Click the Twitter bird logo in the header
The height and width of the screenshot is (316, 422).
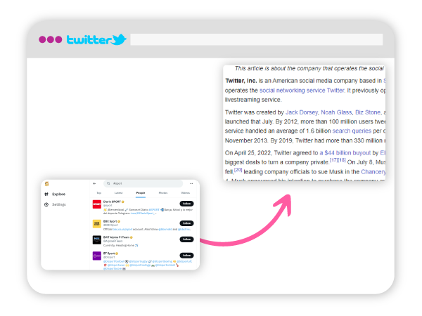[x=120, y=39]
